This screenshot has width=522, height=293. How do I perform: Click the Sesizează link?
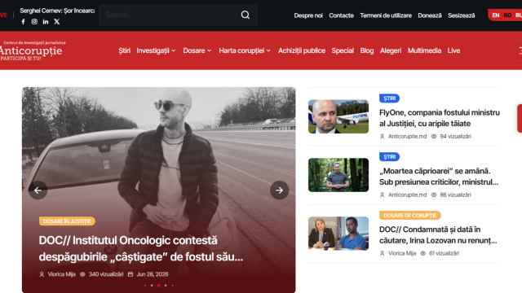pyautogui.click(x=462, y=15)
